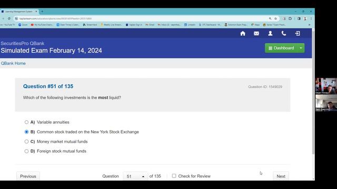Follow the QBank Home link

13,64
